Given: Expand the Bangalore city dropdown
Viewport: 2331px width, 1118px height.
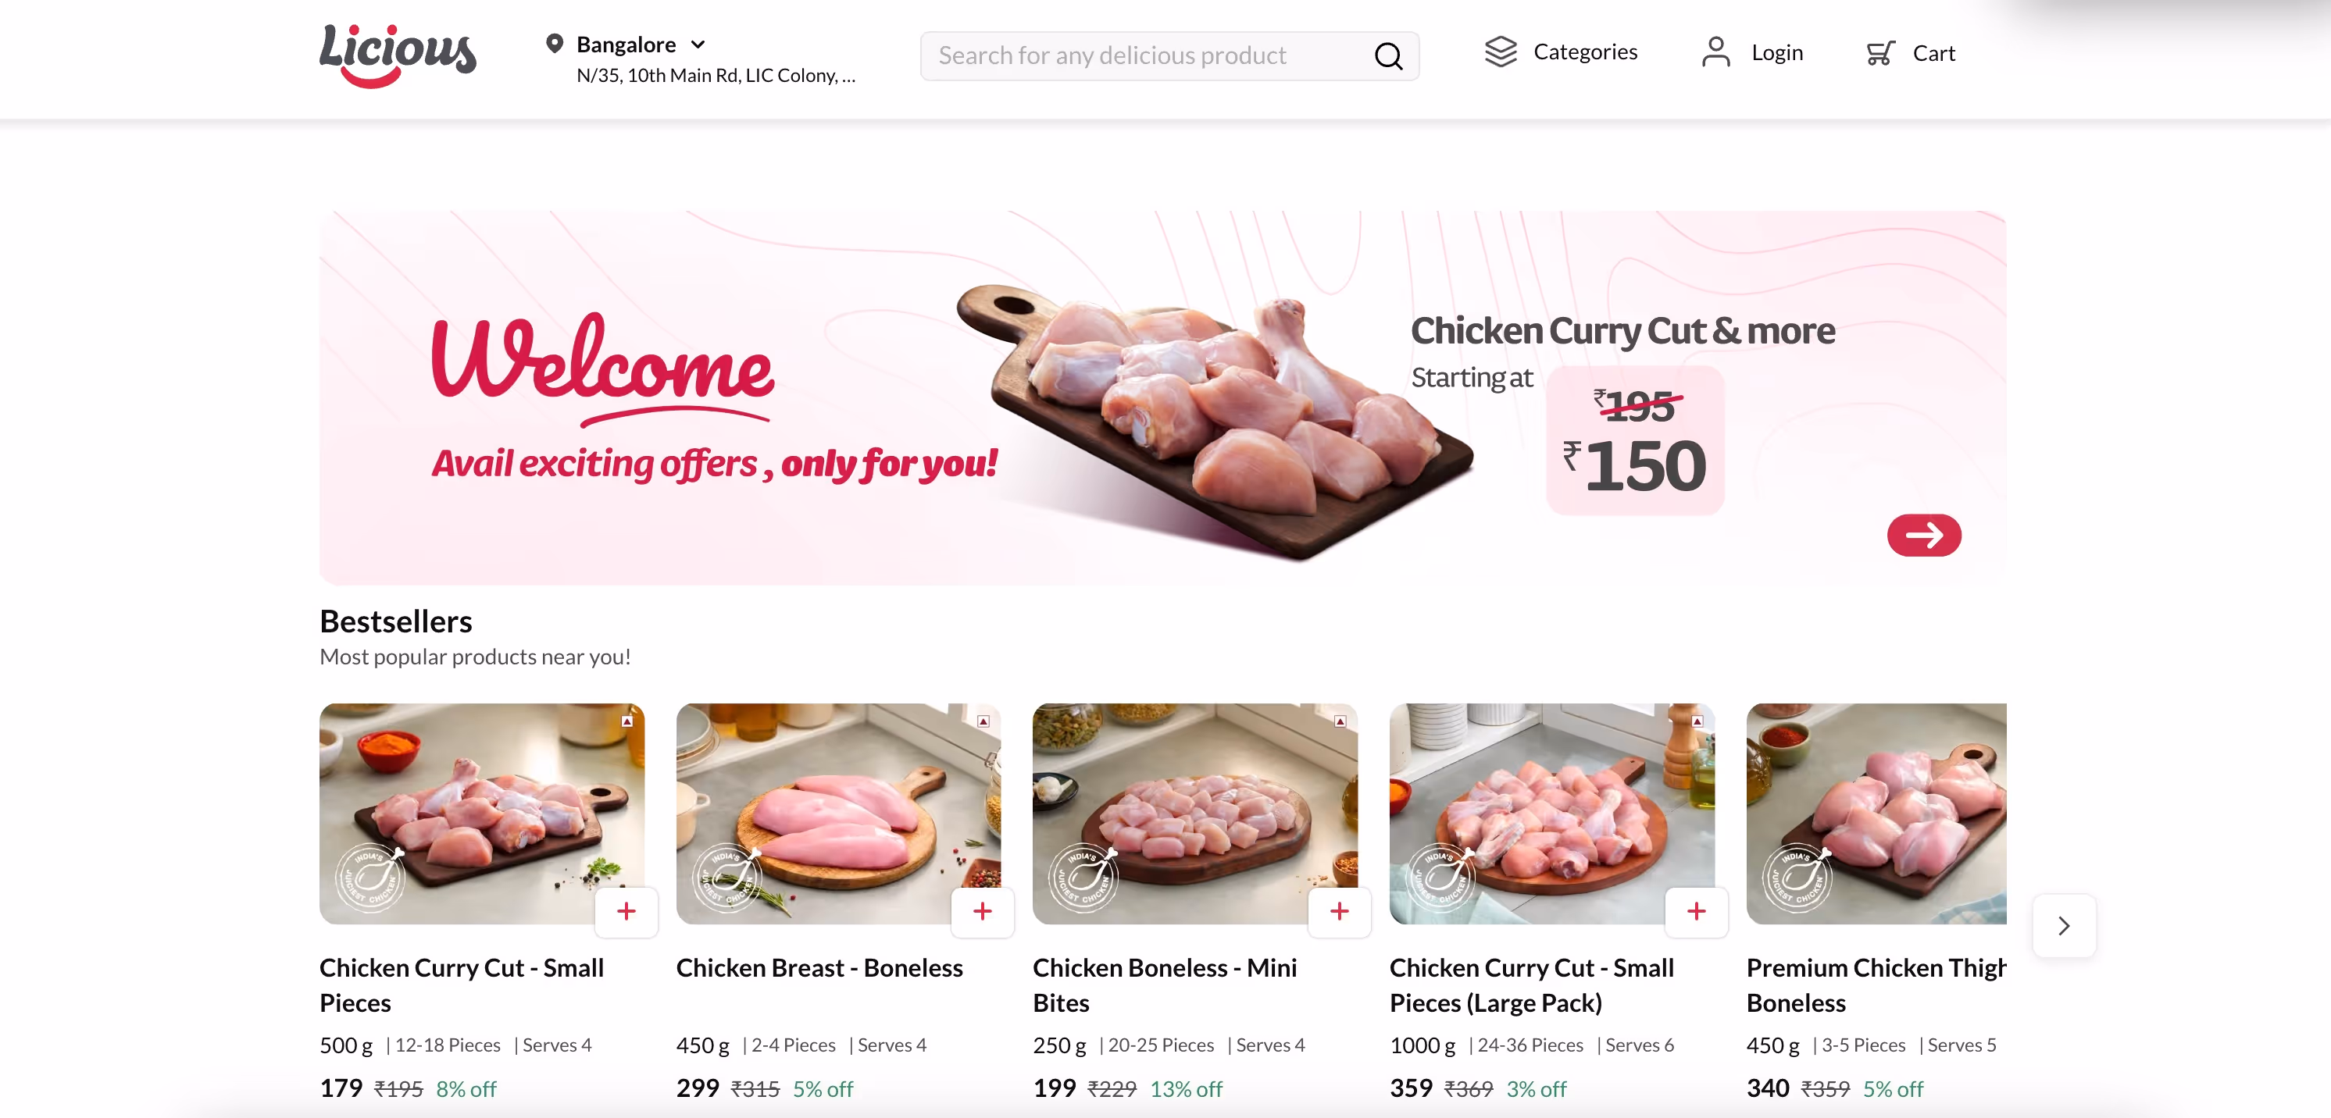Looking at the screenshot, I should tap(698, 45).
